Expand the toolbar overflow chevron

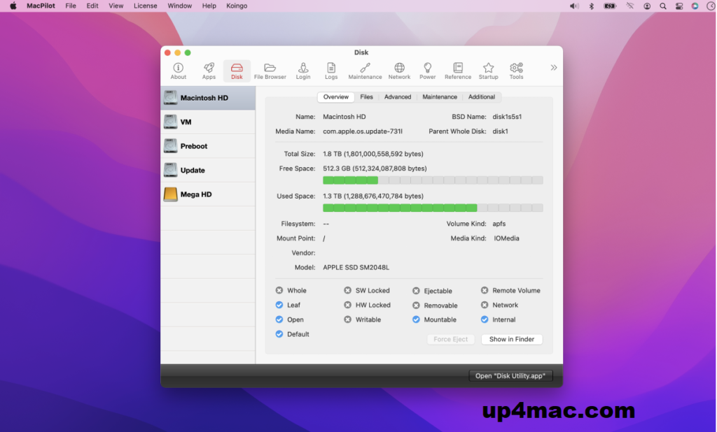tap(553, 67)
